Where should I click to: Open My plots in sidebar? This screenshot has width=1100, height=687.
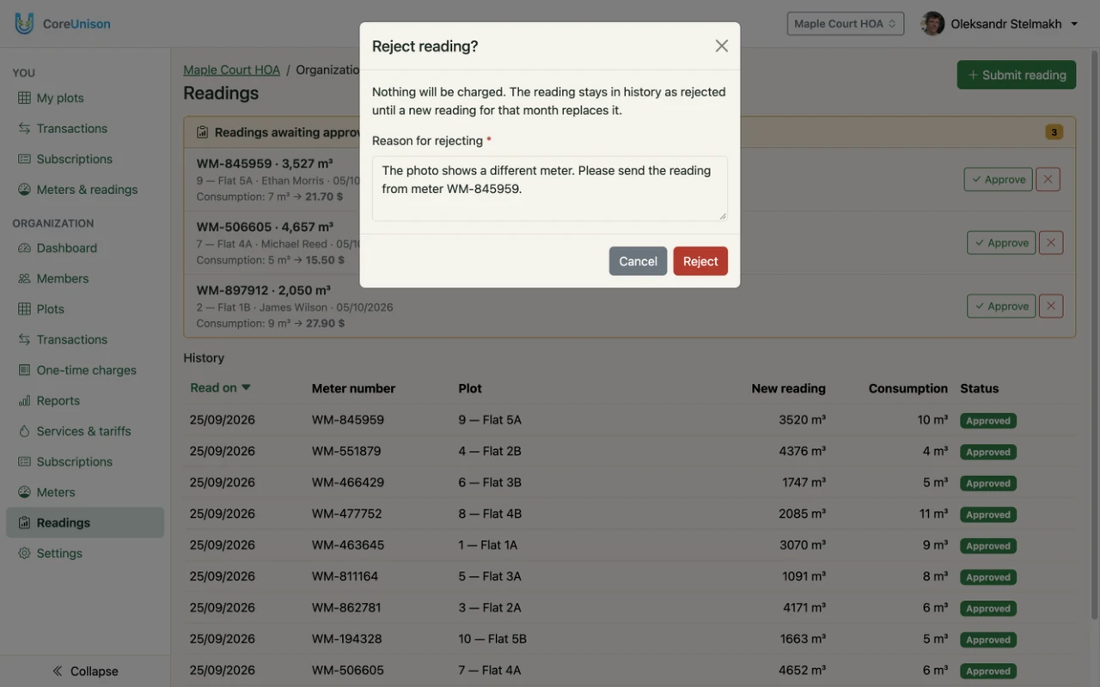85,98
